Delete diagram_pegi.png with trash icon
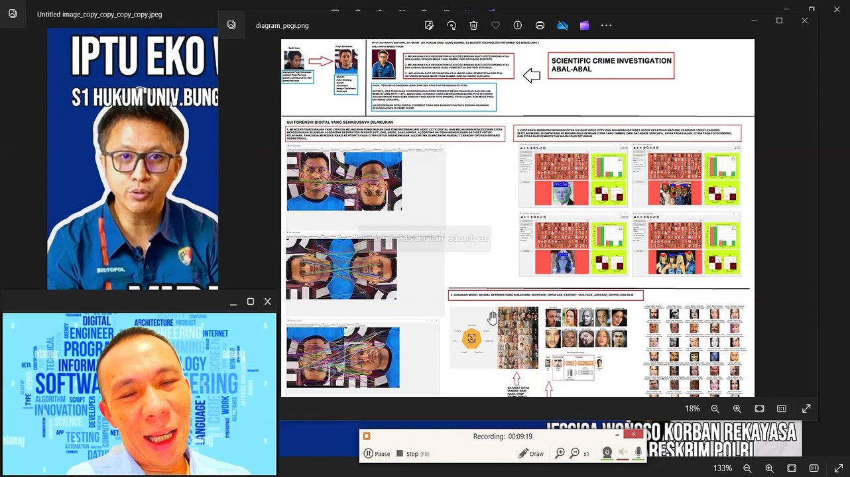The width and height of the screenshot is (850, 477). (x=473, y=25)
